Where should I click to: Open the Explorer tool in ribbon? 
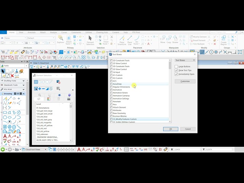pyautogui.click(x=61, y=40)
